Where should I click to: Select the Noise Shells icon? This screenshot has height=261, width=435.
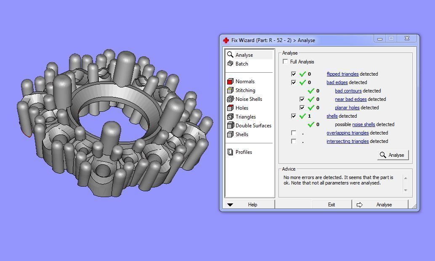point(230,99)
